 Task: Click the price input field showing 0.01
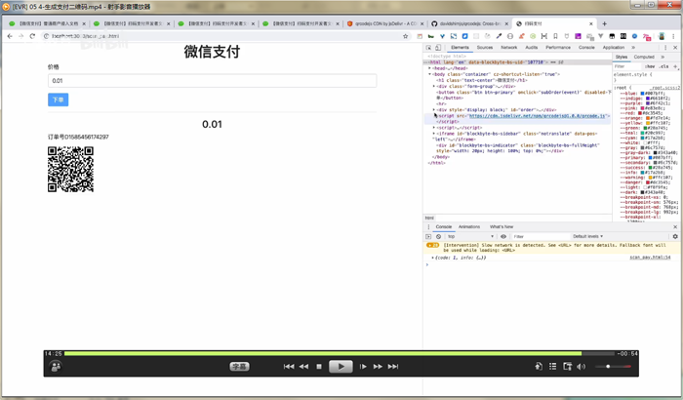click(x=212, y=81)
